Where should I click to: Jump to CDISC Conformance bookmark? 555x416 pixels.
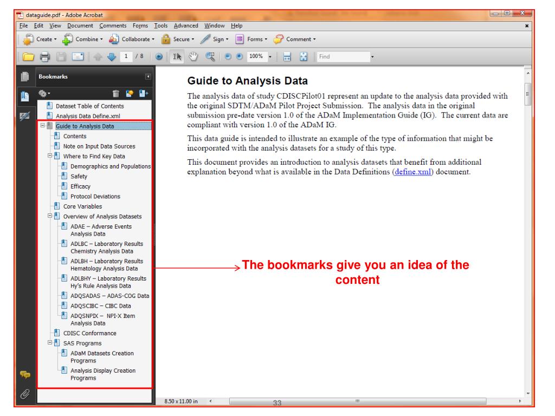click(89, 333)
